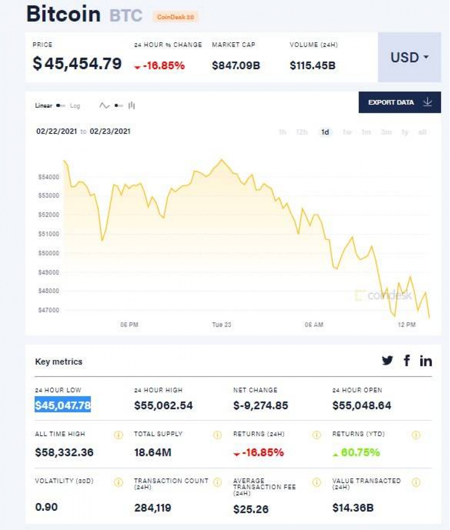This screenshot has width=450, height=530.
Task: Click the info icon beside Average Transaction Fee
Action: point(317,482)
